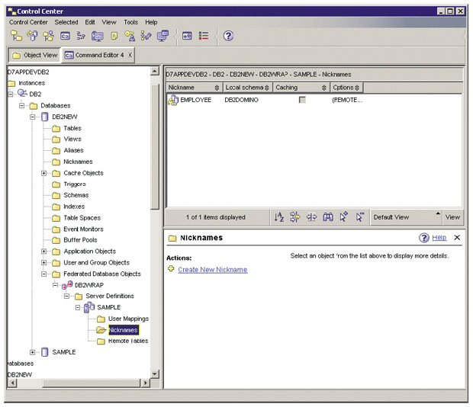Collapse the DB2NEW database node
Screen dimensions: 473x407
coord(33,117)
